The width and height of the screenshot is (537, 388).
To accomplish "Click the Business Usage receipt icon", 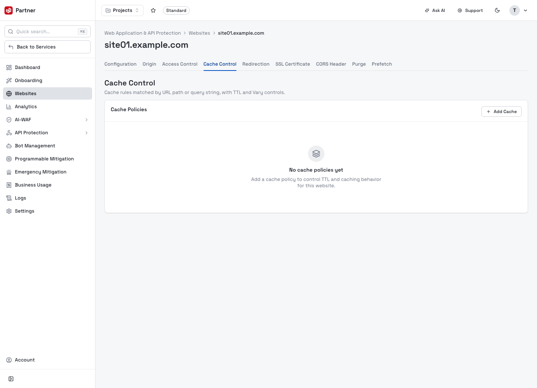I will pos(9,185).
